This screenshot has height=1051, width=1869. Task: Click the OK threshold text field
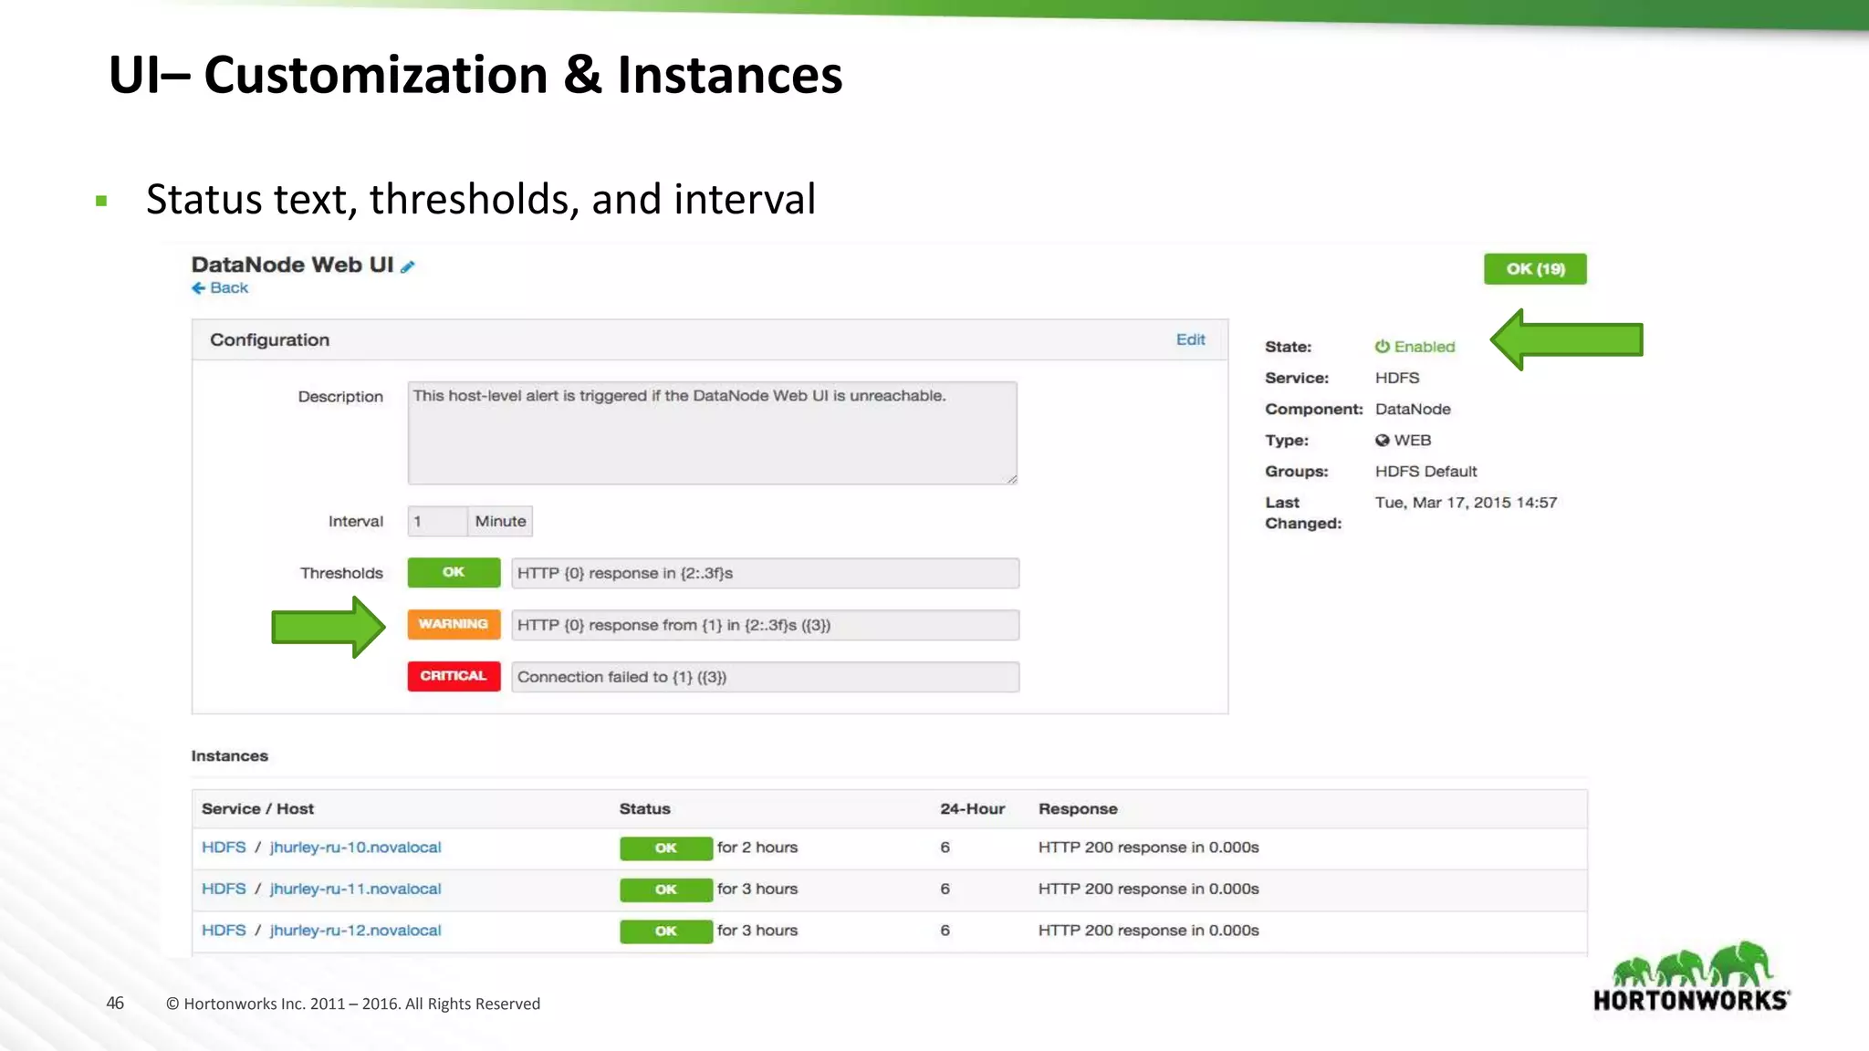pyautogui.click(x=765, y=573)
